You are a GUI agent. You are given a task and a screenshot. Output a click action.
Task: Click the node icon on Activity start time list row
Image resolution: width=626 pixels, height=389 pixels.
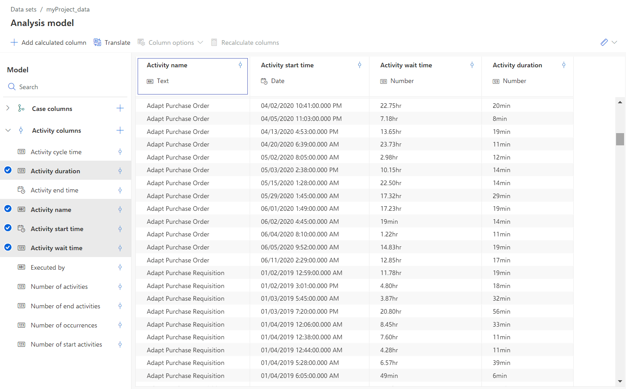coord(120,229)
